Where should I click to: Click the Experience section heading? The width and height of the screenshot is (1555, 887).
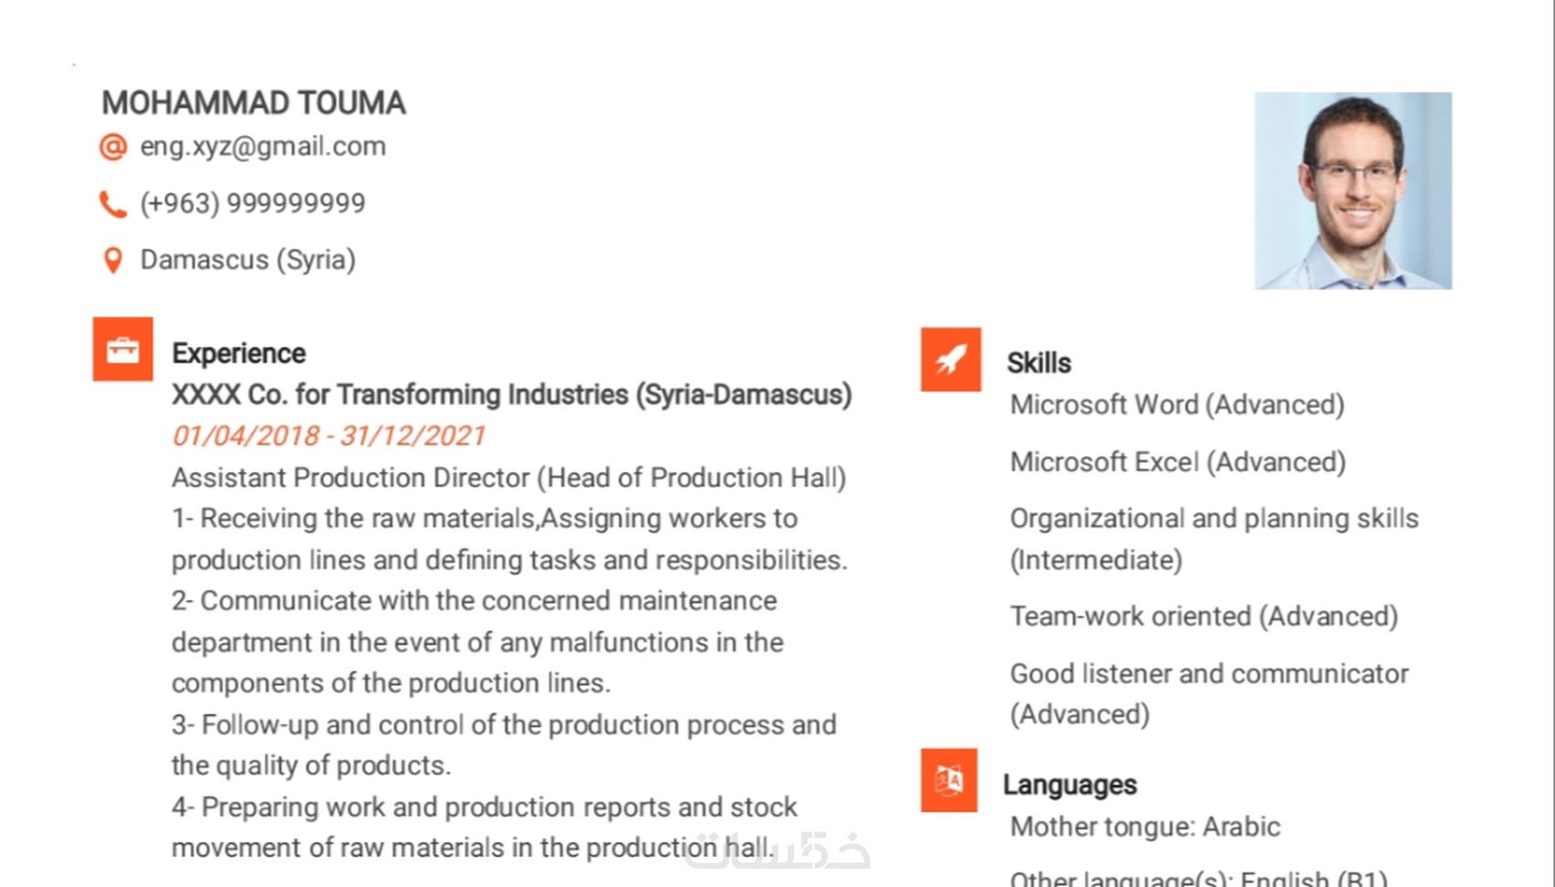coord(239,353)
